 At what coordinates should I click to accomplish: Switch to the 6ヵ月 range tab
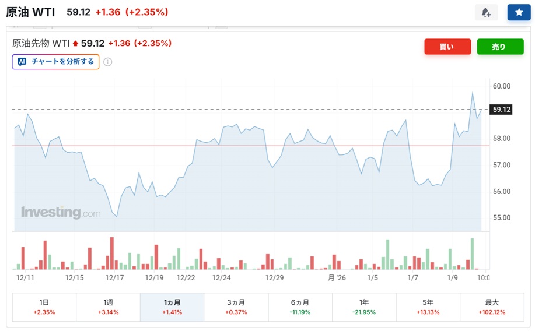tap(300, 307)
